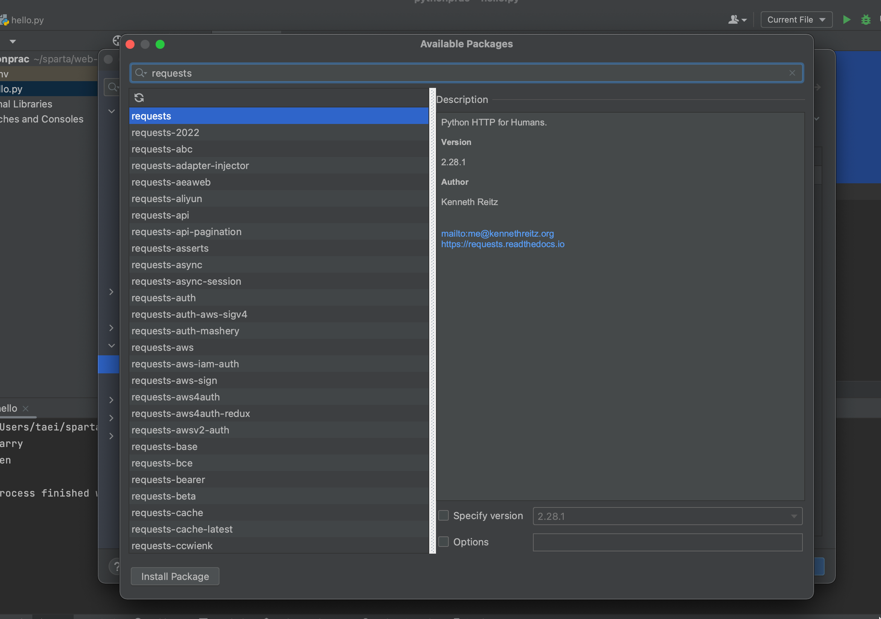
Task: Enable the Specify version checkbox
Action: point(444,515)
